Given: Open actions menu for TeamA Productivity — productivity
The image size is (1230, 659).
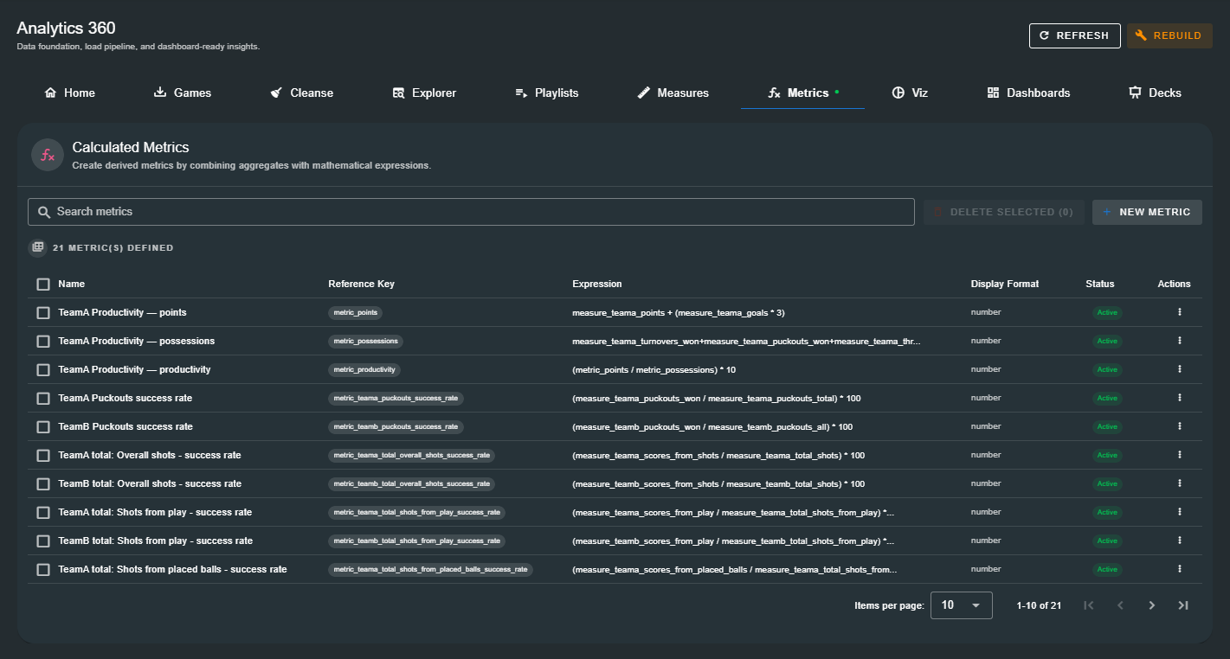Looking at the screenshot, I should tap(1179, 369).
